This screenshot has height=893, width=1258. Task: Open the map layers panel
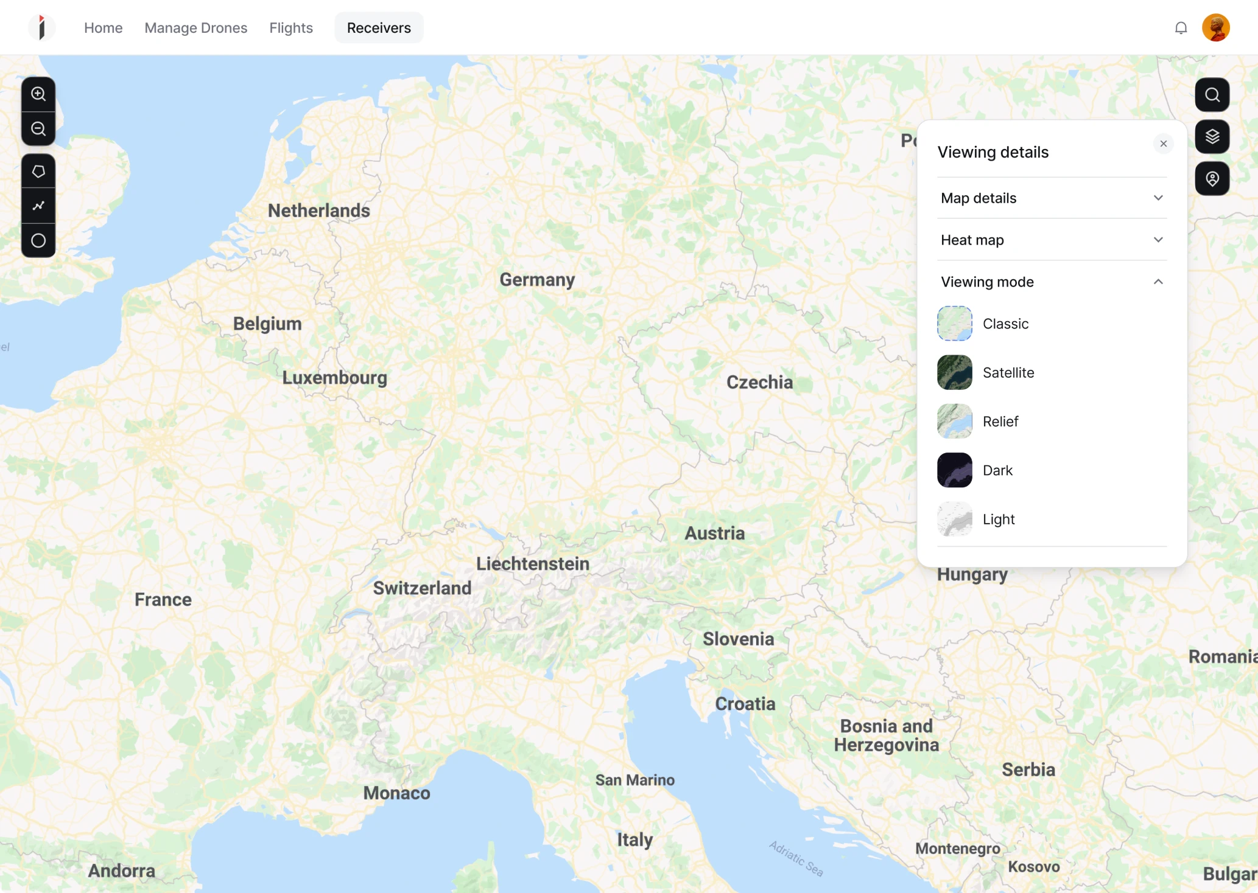pyautogui.click(x=1212, y=136)
